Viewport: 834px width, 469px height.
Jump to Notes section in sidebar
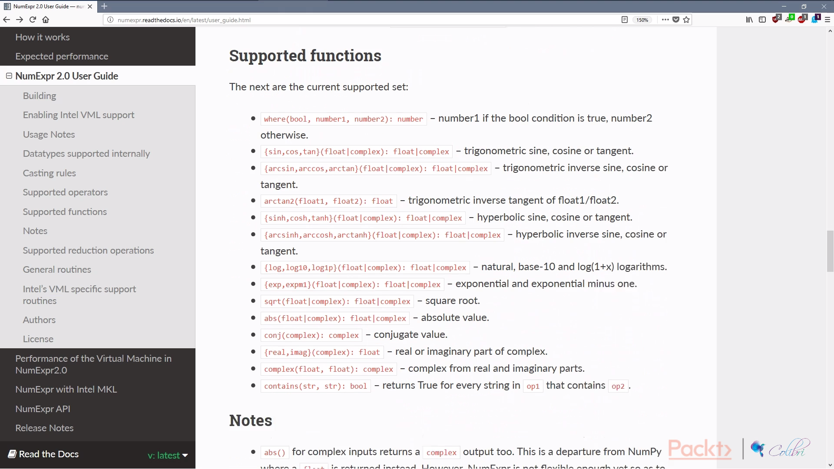point(35,231)
